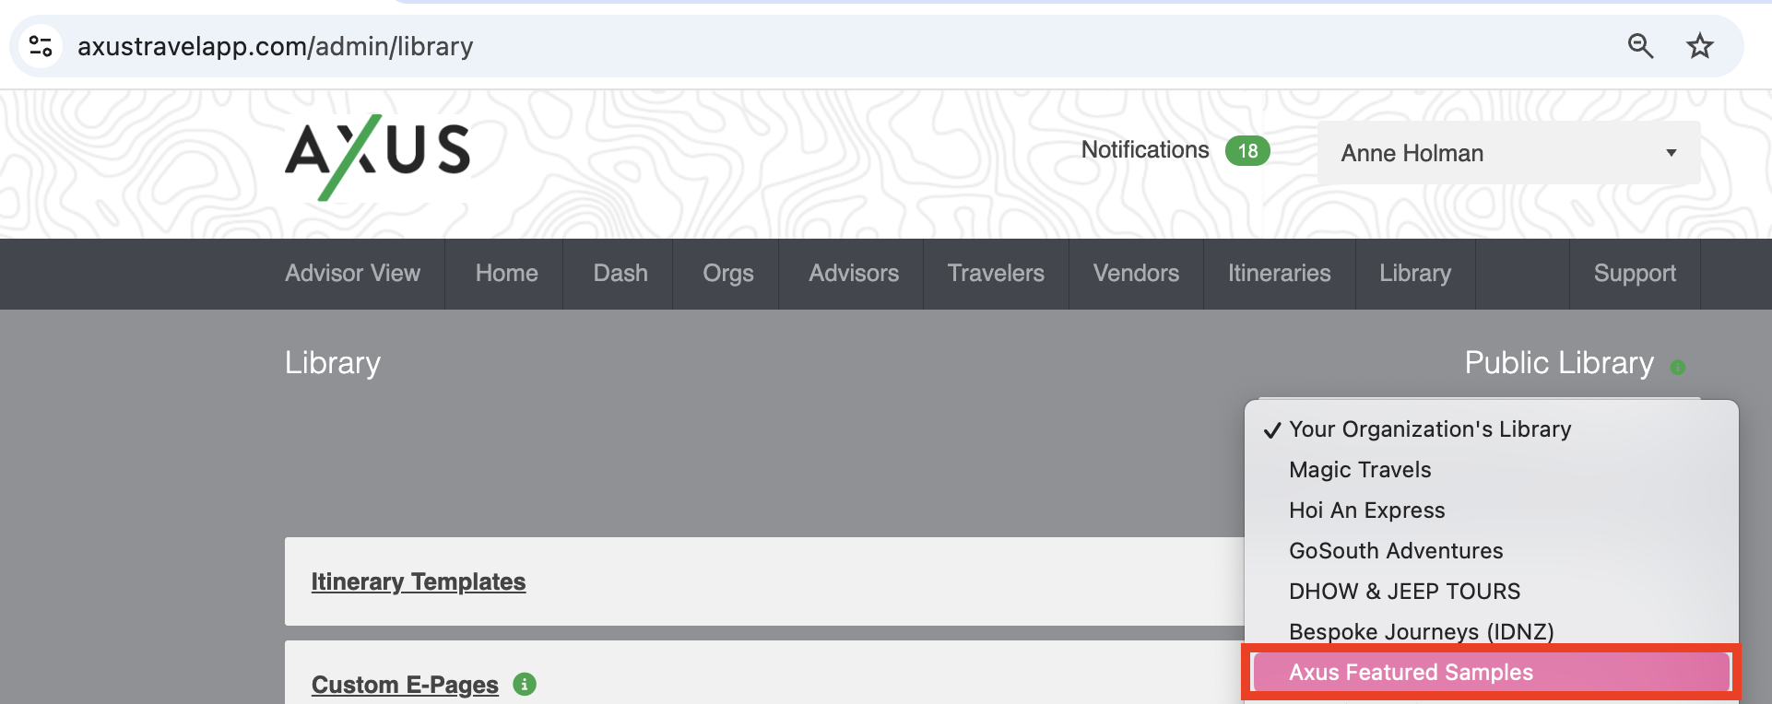
Task: Select Magic Travels from the library list
Action: click(x=1491, y=470)
